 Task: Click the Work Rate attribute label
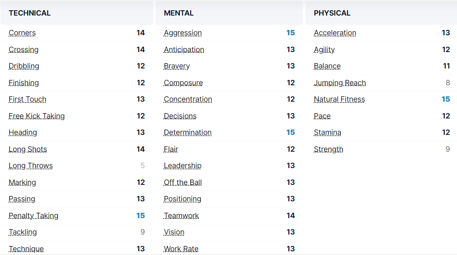pyautogui.click(x=181, y=248)
